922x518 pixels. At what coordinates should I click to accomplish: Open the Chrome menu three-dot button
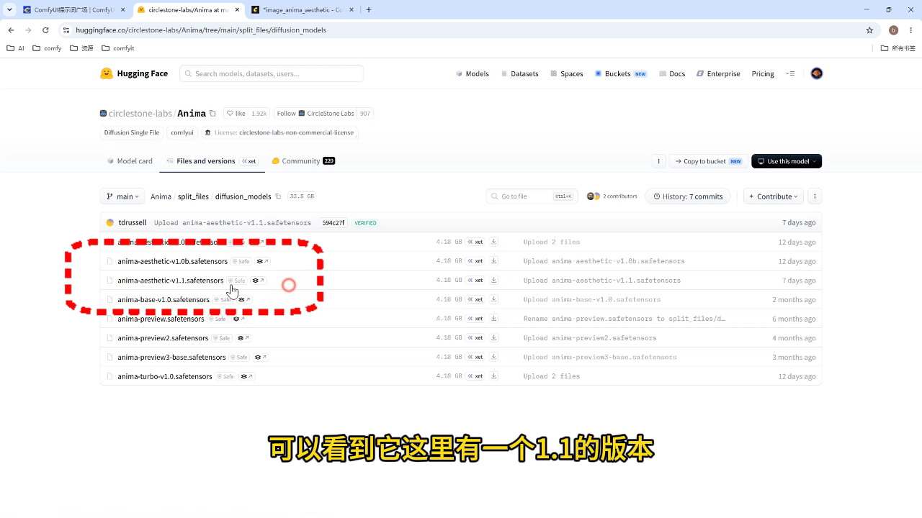pos(910,30)
